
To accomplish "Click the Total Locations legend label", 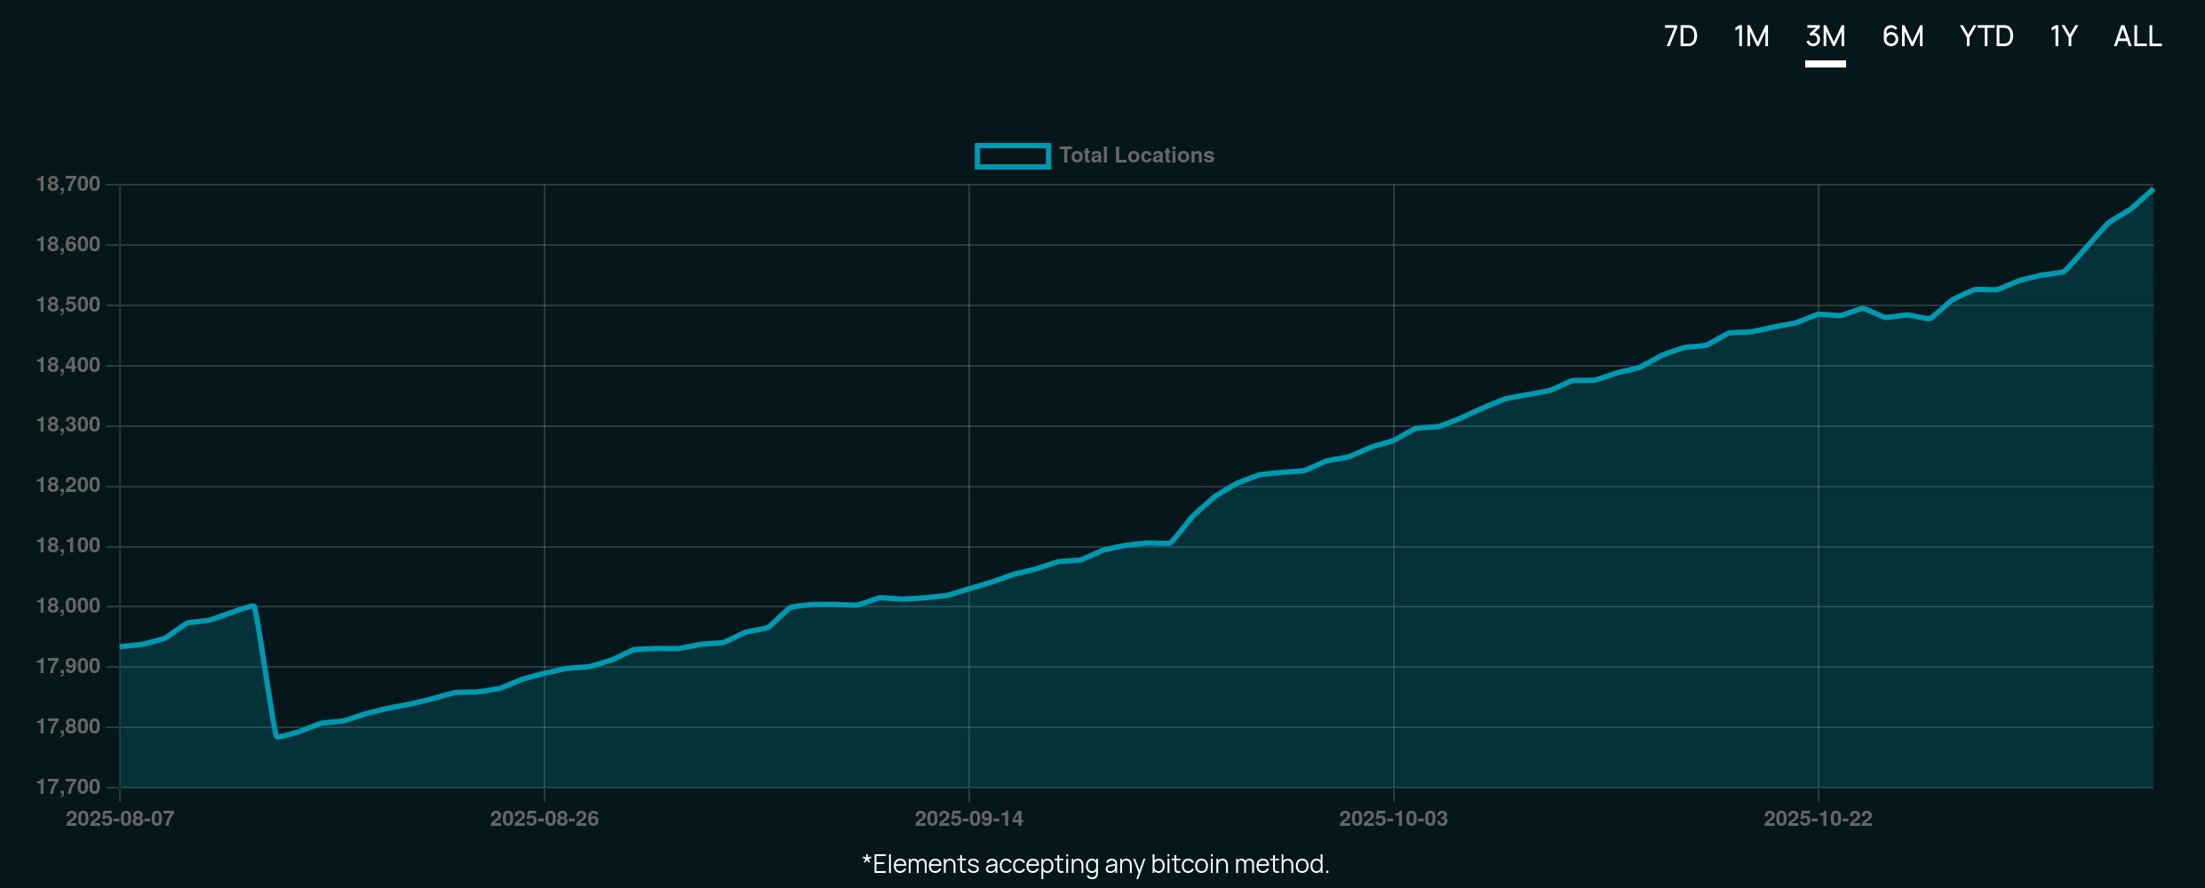I will point(1136,155).
